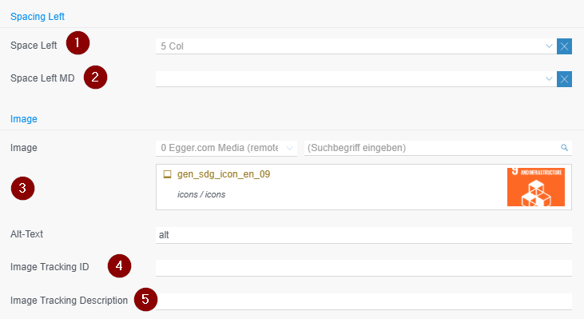The image size is (584, 319).
Task: Click the red number 1 annotation marker
Action: pos(77,43)
